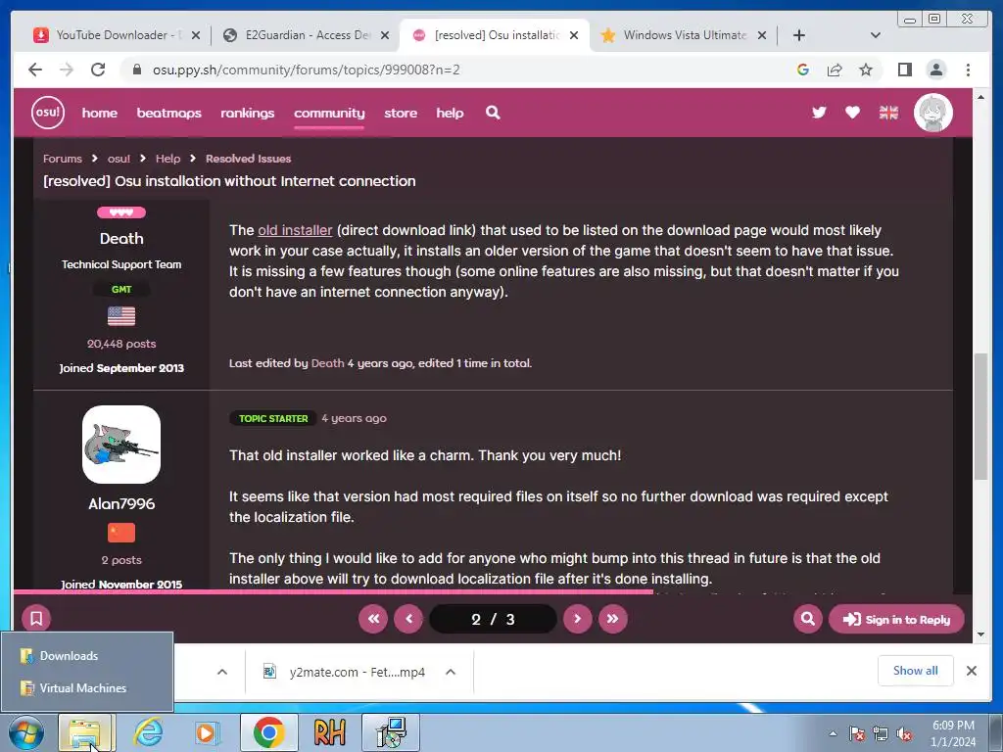This screenshot has width=1003, height=752.
Task: Open Death's user profile name
Action: (121, 239)
